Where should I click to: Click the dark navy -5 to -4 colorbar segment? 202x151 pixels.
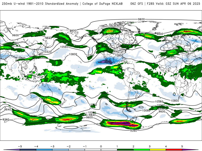28,150
